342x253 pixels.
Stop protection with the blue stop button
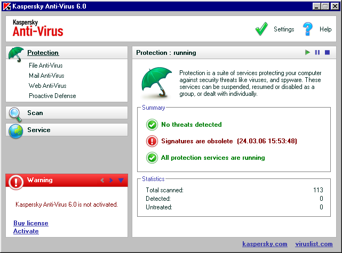(327, 53)
